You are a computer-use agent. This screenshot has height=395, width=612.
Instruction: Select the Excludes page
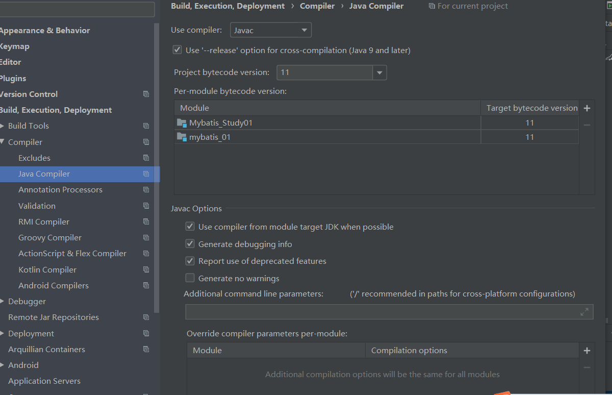(34, 158)
